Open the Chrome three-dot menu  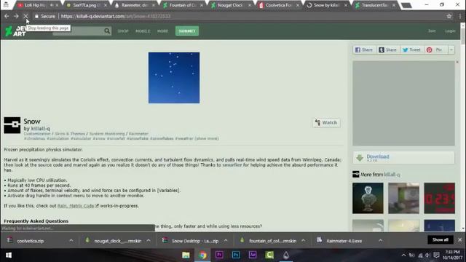tap(460, 16)
